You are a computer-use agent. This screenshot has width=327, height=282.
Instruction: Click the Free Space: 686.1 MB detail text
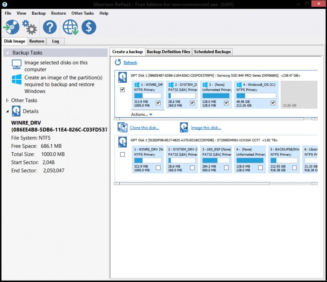point(36,146)
